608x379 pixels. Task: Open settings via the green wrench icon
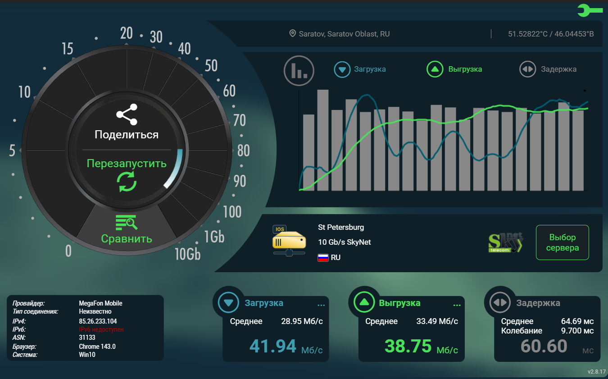[x=589, y=10]
